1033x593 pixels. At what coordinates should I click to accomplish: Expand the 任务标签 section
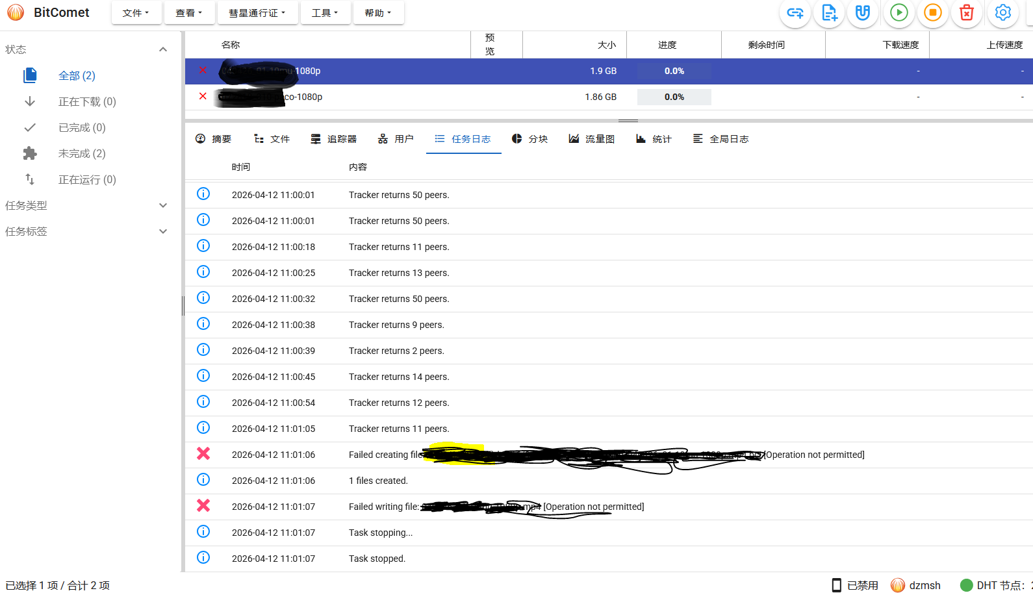(163, 231)
